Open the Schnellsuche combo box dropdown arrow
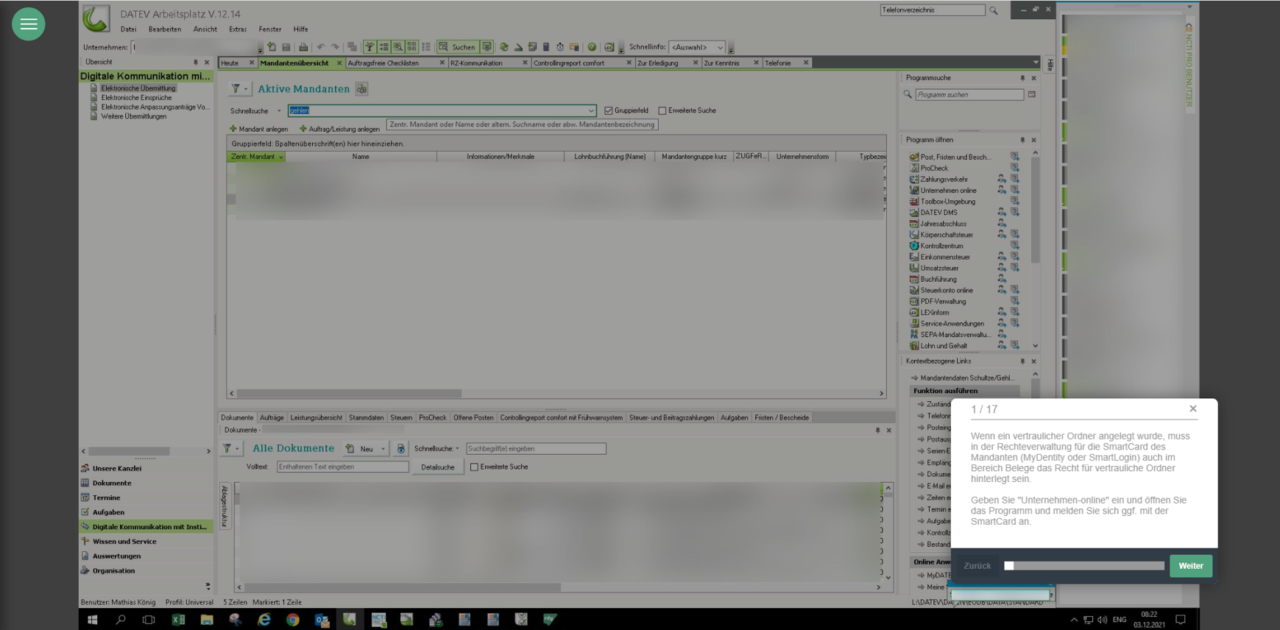 [x=590, y=111]
